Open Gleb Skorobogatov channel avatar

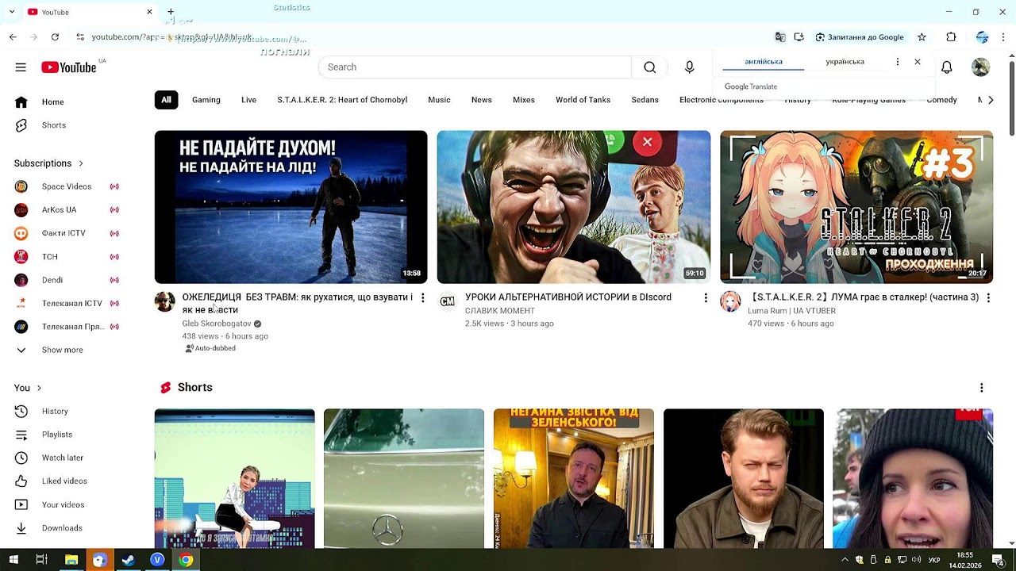pos(164,302)
